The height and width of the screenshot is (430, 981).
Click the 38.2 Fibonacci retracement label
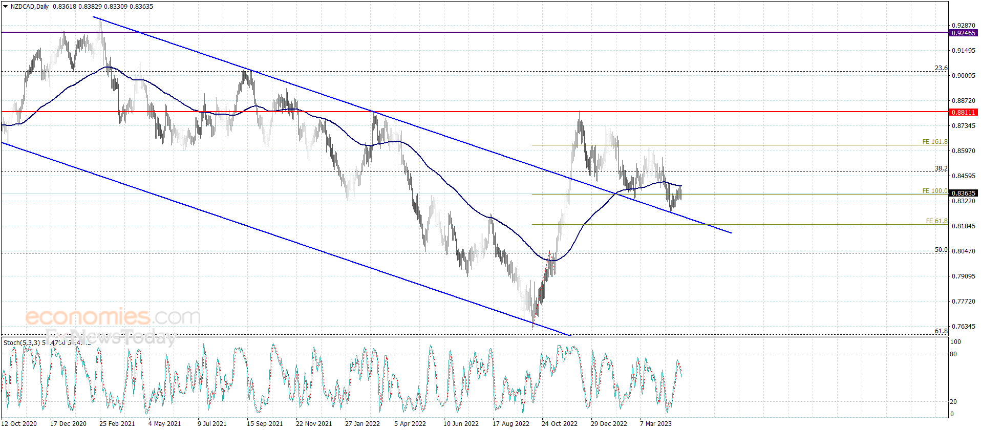tap(941, 168)
